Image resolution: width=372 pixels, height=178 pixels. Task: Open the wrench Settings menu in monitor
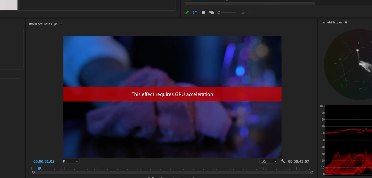pos(283,161)
